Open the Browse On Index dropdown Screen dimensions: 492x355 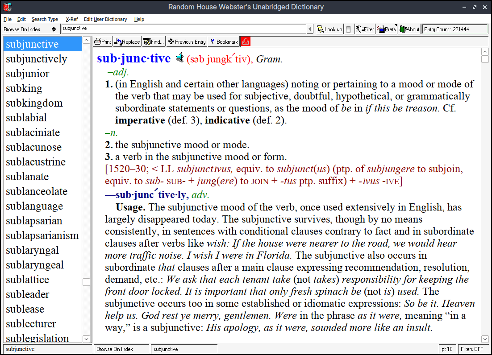click(30, 29)
